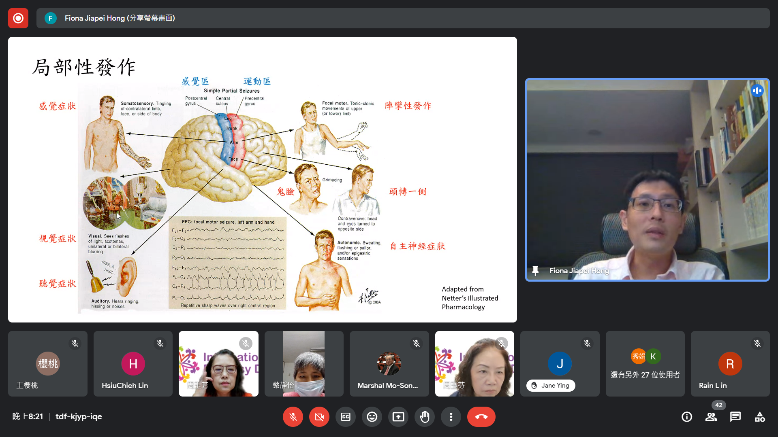This screenshot has width=778, height=437.
Task: Leave the call with red hangup button
Action: (x=481, y=417)
